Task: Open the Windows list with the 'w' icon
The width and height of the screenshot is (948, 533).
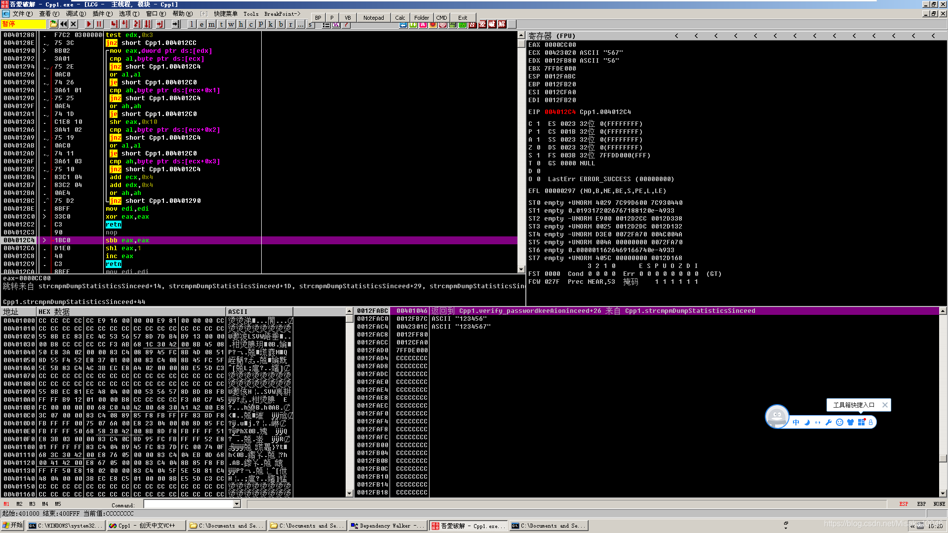Action: (x=231, y=24)
